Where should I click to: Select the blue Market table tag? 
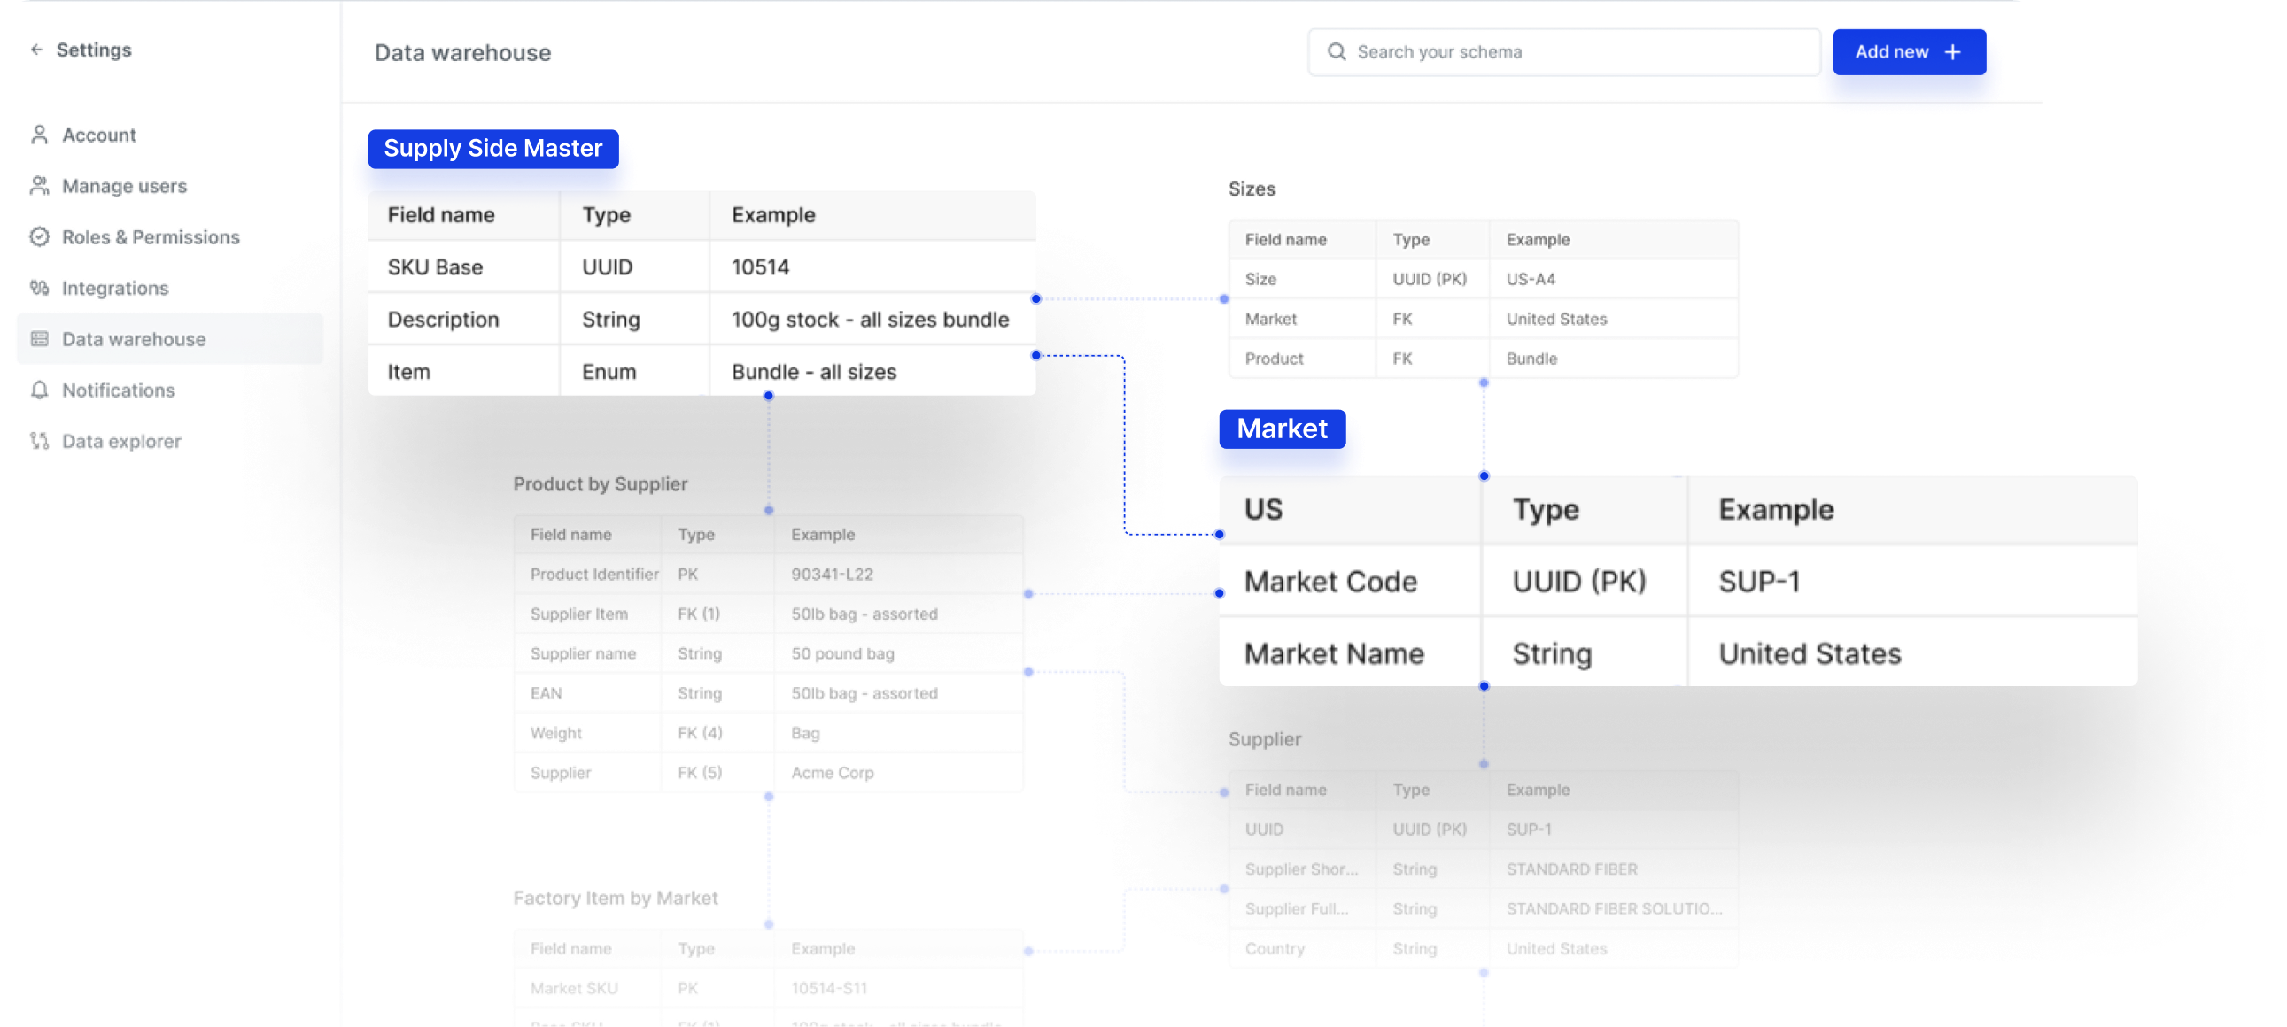point(1281,429)
